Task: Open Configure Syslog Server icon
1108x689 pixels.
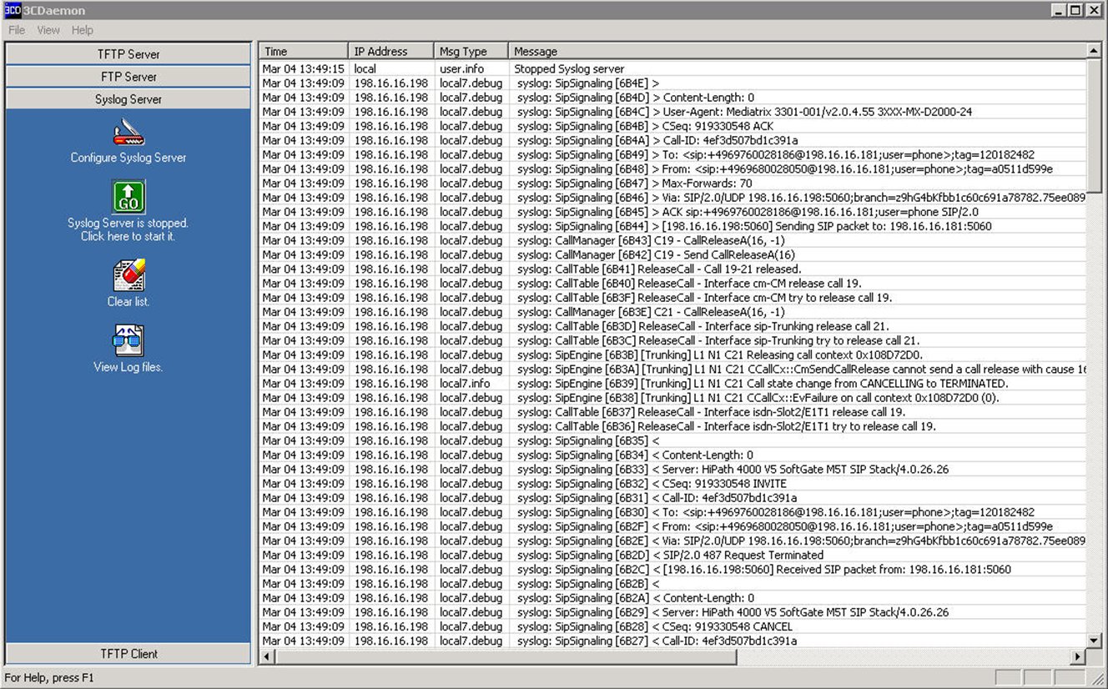Action: (128, 131)
